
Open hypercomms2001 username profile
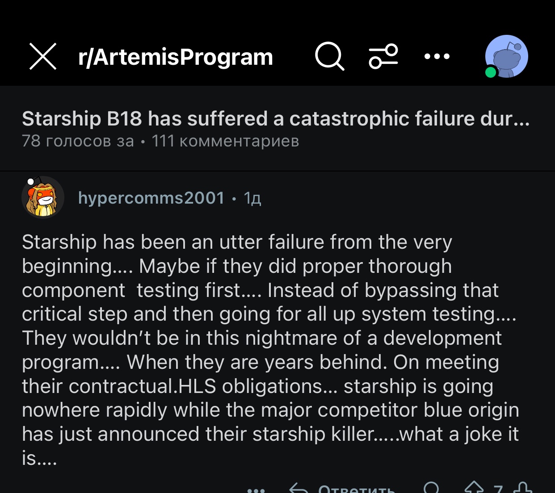(151, 197)
